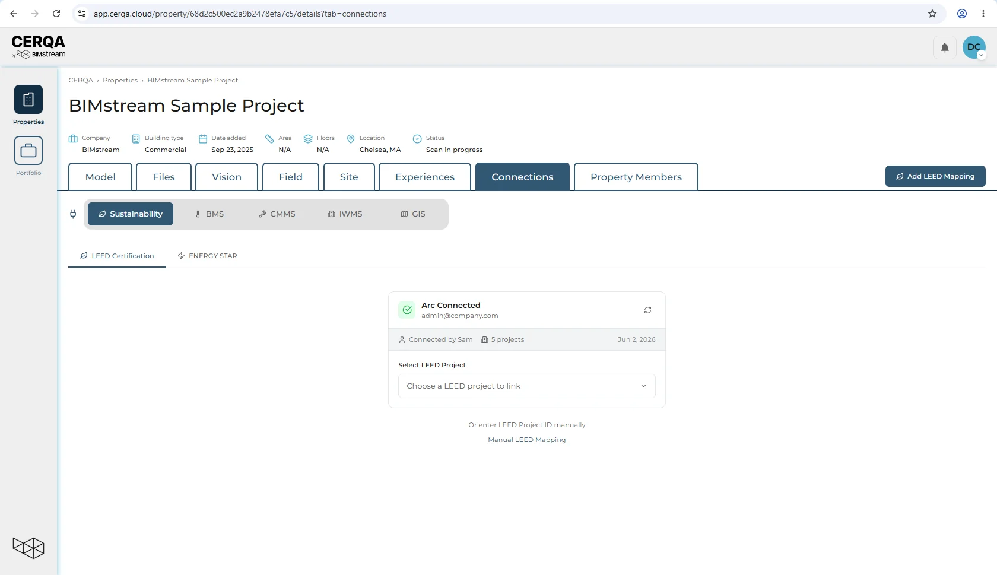Click the person icon by Connected by Sam
This screenshot has width=997, height=575.
pos(402,340)
